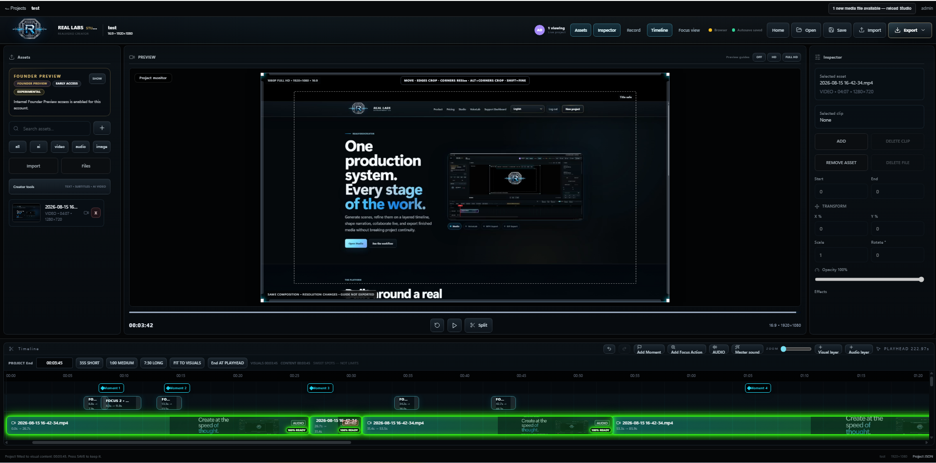The image size is (936, 463).
Task: Click the AD user avatar
Action: (539, 30)
